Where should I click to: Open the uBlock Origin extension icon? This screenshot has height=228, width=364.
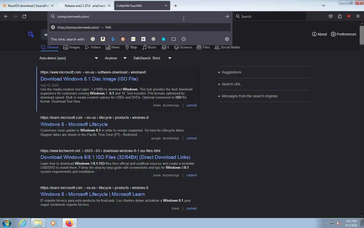349,16
